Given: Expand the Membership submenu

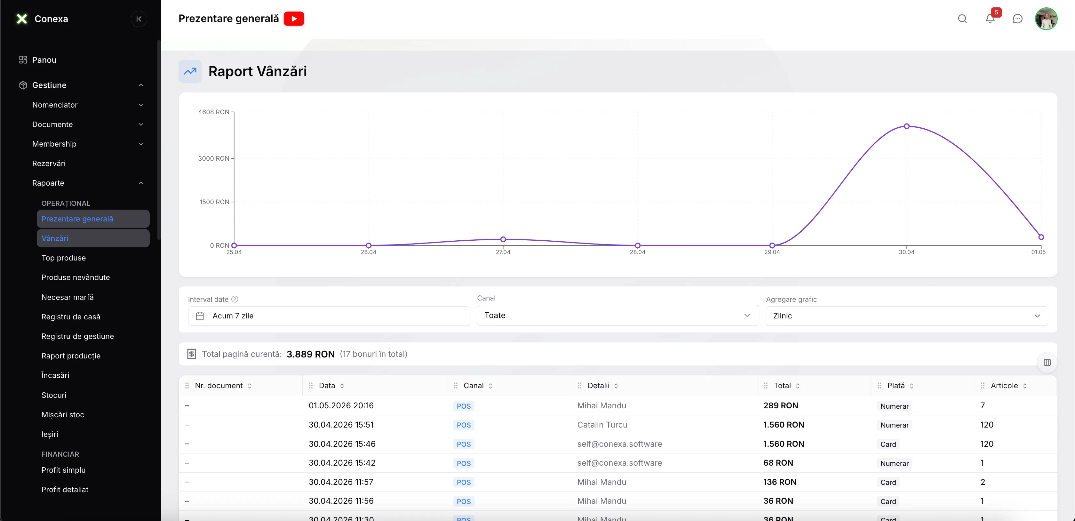Looking at the screenshot, I should coord(141,144).
